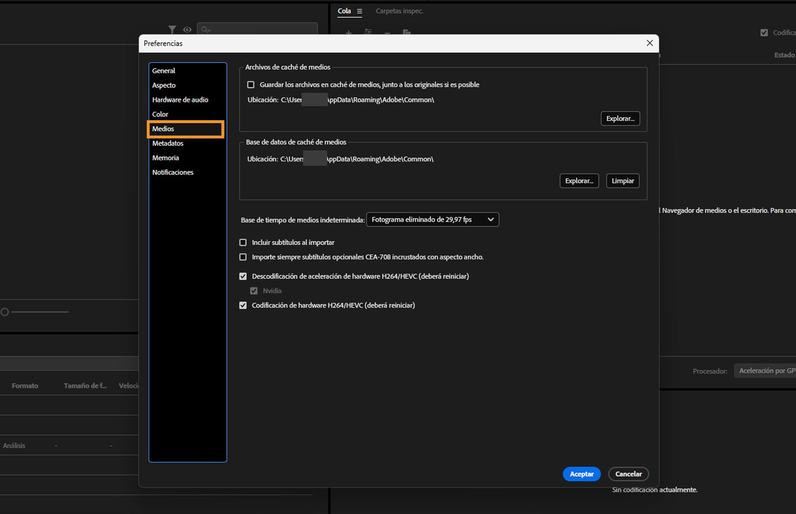
Task: Click the duplicate icon in queue toolbar
Action: pos(406,32)
